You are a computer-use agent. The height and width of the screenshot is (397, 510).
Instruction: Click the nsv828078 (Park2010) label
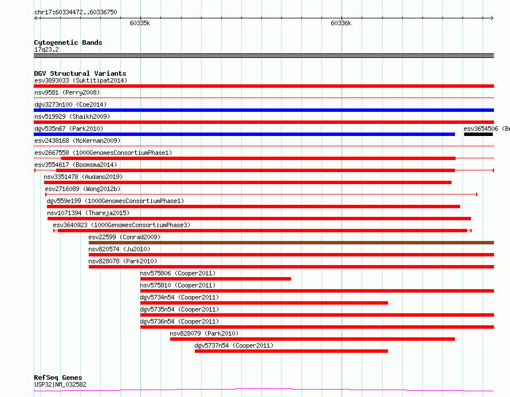point(123,261)
